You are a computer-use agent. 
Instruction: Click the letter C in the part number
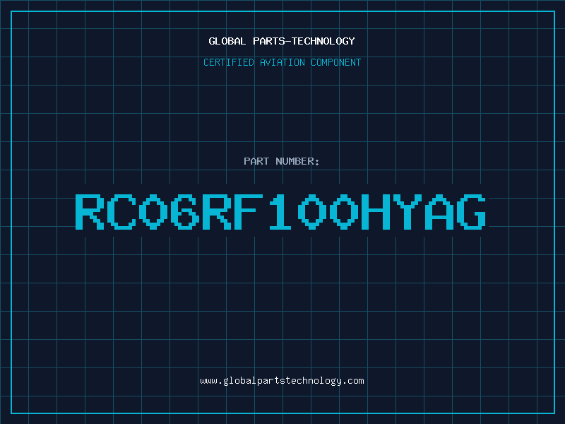pyautogui.click(x=121, y=212)
